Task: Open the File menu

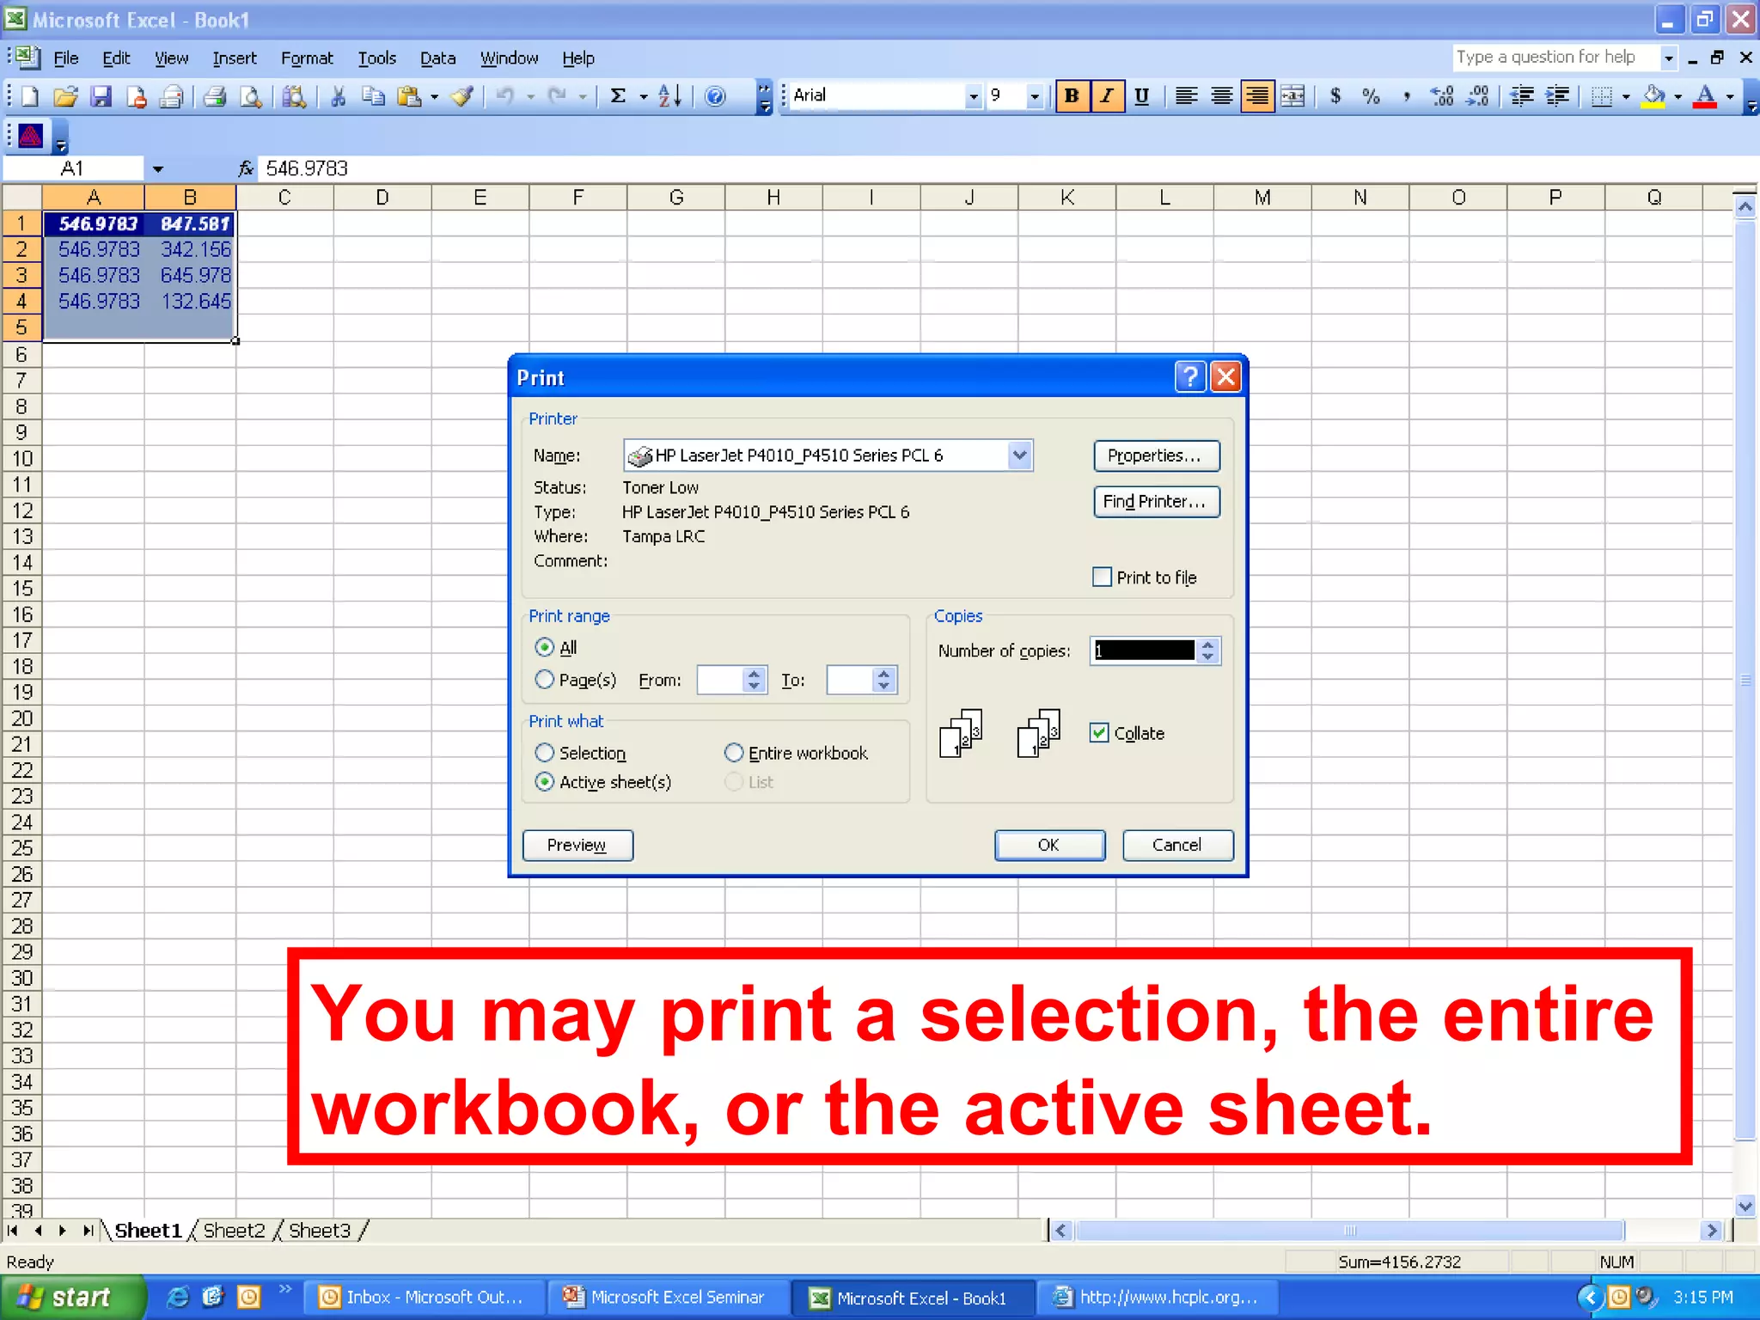Action: 66,58
